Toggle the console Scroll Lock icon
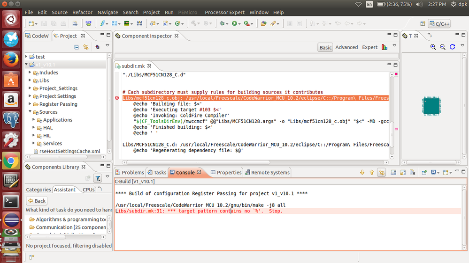Image resolution: width=469 pixels, height=263 pixels. click(x=403, y=172)
